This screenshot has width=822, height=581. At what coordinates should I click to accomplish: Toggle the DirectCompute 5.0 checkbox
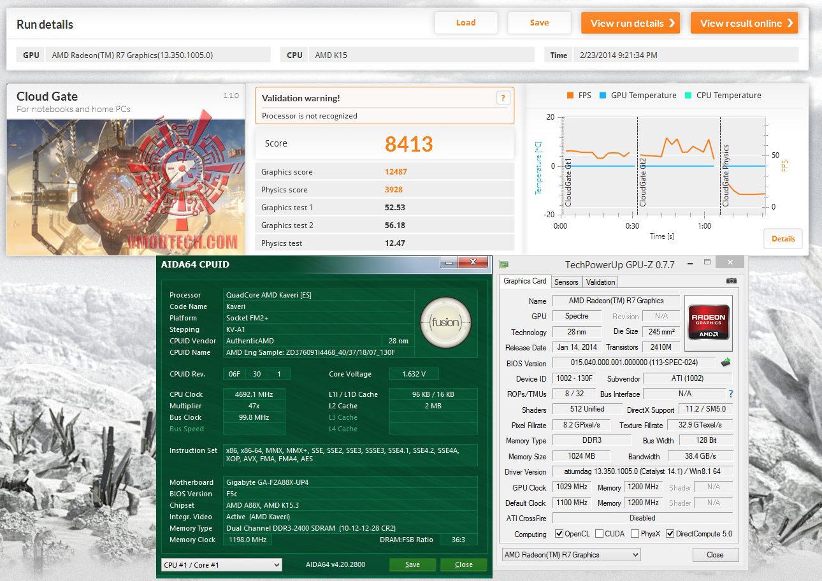(670, 534)
